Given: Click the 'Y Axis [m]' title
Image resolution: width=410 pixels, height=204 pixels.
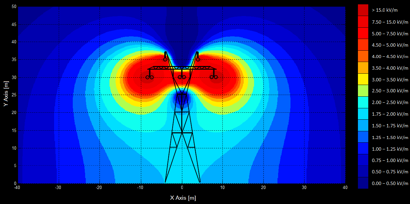Looking at the screenshot, I should (6, 94).
